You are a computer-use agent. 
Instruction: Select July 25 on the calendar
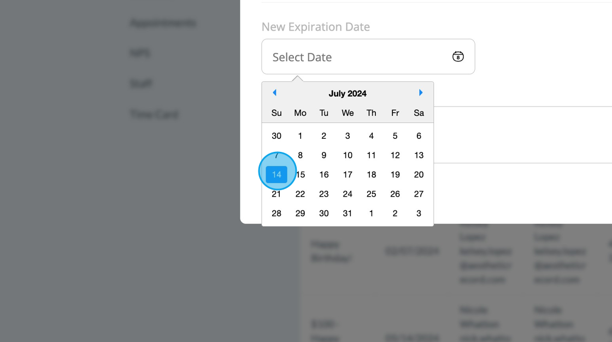coord(371,194)
